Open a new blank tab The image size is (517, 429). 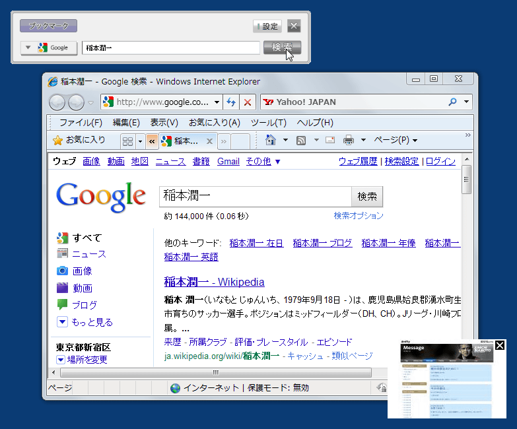tap(240, 141)
